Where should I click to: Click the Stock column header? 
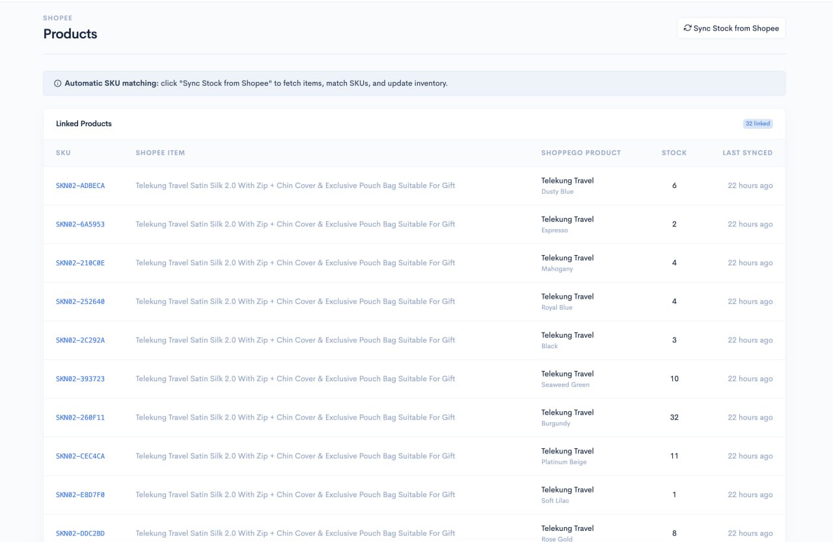tap(674, 153)
